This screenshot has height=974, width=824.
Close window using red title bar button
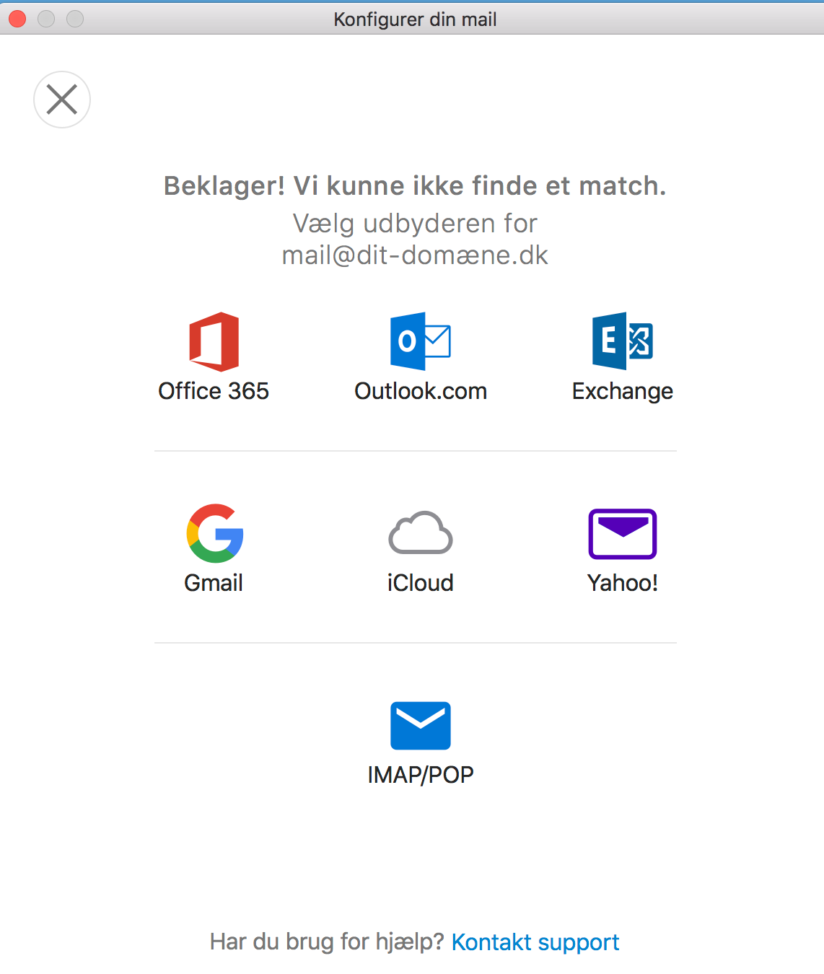coord(17,19)
